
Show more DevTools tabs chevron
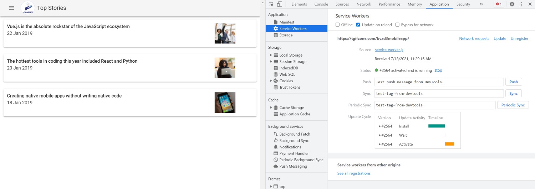click(x=481, y=4)
